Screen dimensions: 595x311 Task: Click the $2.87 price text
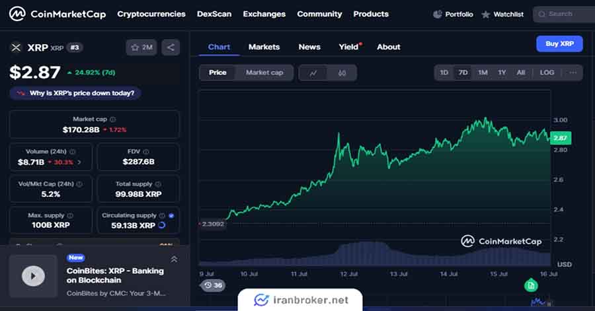(35, 73)
